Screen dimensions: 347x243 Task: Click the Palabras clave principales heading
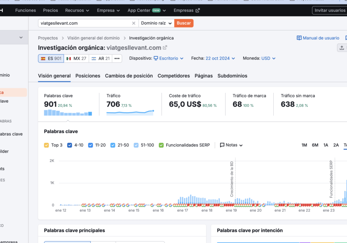[x=74, y=230]
